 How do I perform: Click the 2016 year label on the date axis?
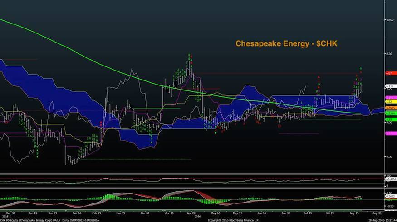click(x=197, y=217)
